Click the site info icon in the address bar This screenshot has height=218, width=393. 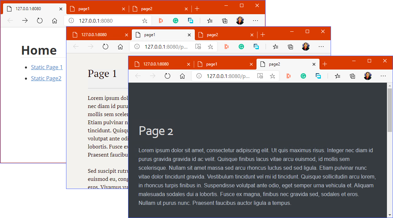pyautogui.click(x=199, y=76)
